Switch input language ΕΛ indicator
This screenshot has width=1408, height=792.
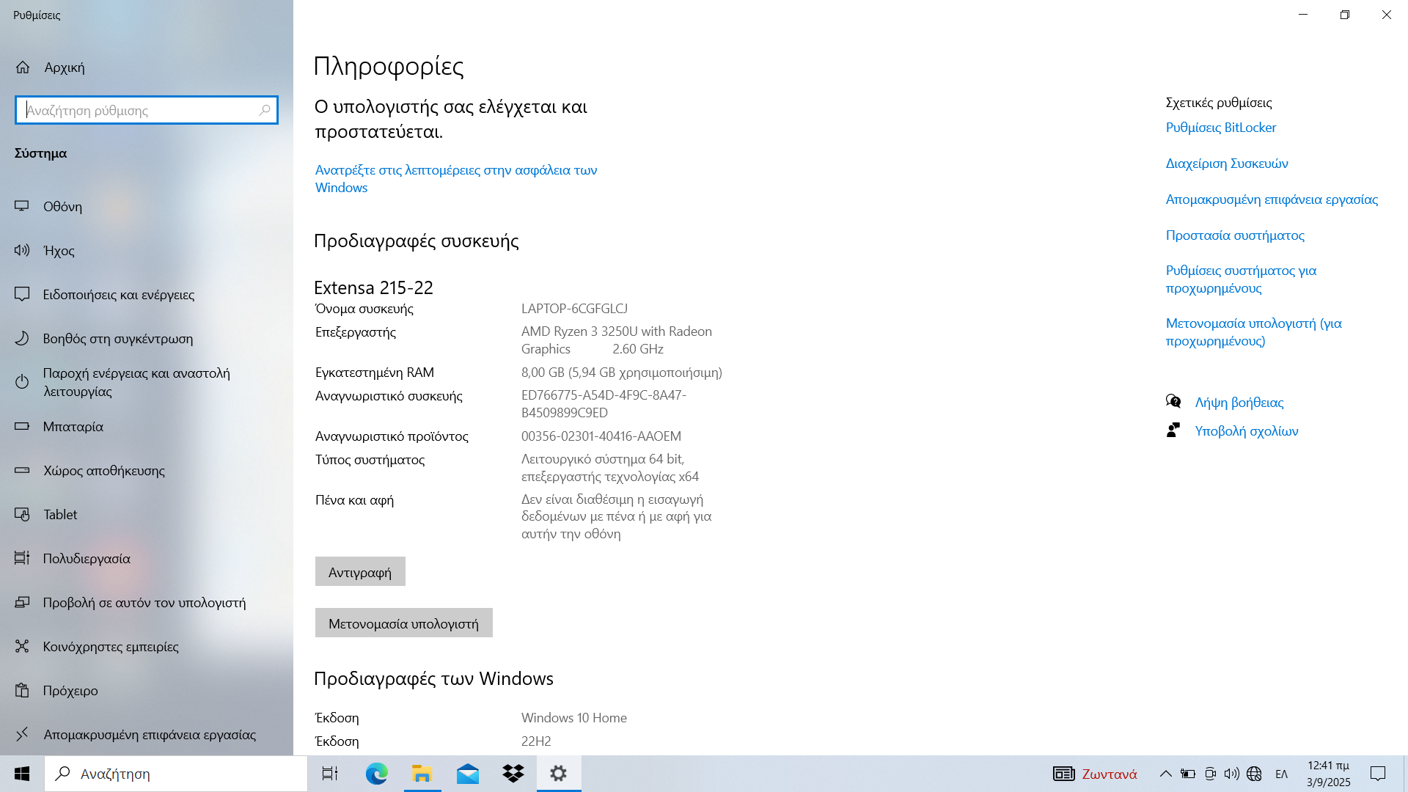point(1282,774)
